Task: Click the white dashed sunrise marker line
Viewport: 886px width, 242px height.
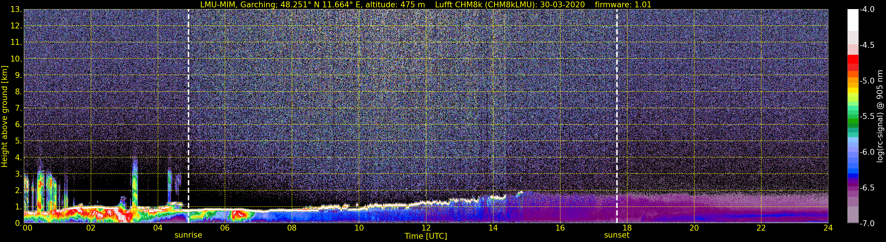Action: click(188, 116)
